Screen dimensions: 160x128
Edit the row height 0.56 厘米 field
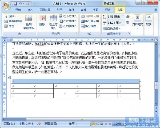point(115,16)
